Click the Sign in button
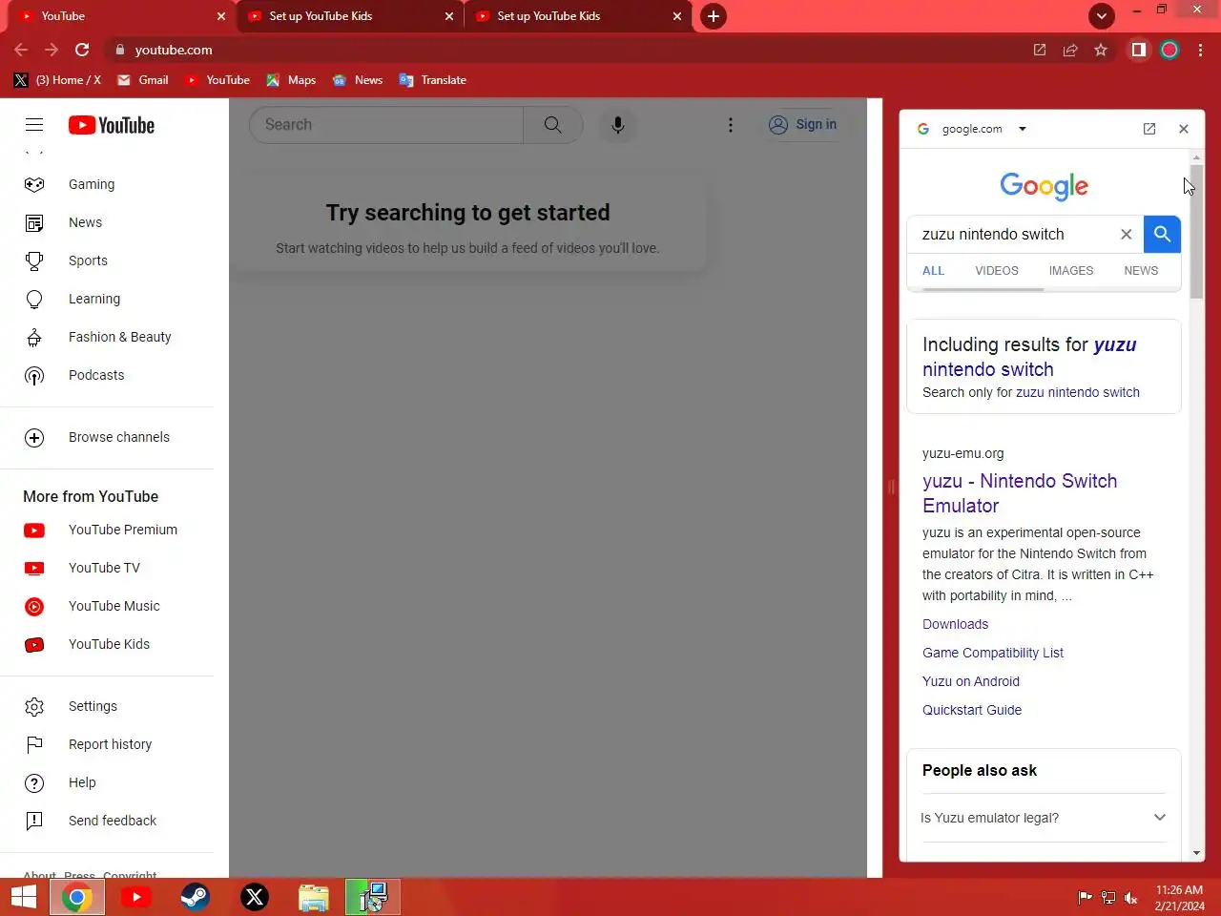1221x916 pixels. (x=803, y=125)
